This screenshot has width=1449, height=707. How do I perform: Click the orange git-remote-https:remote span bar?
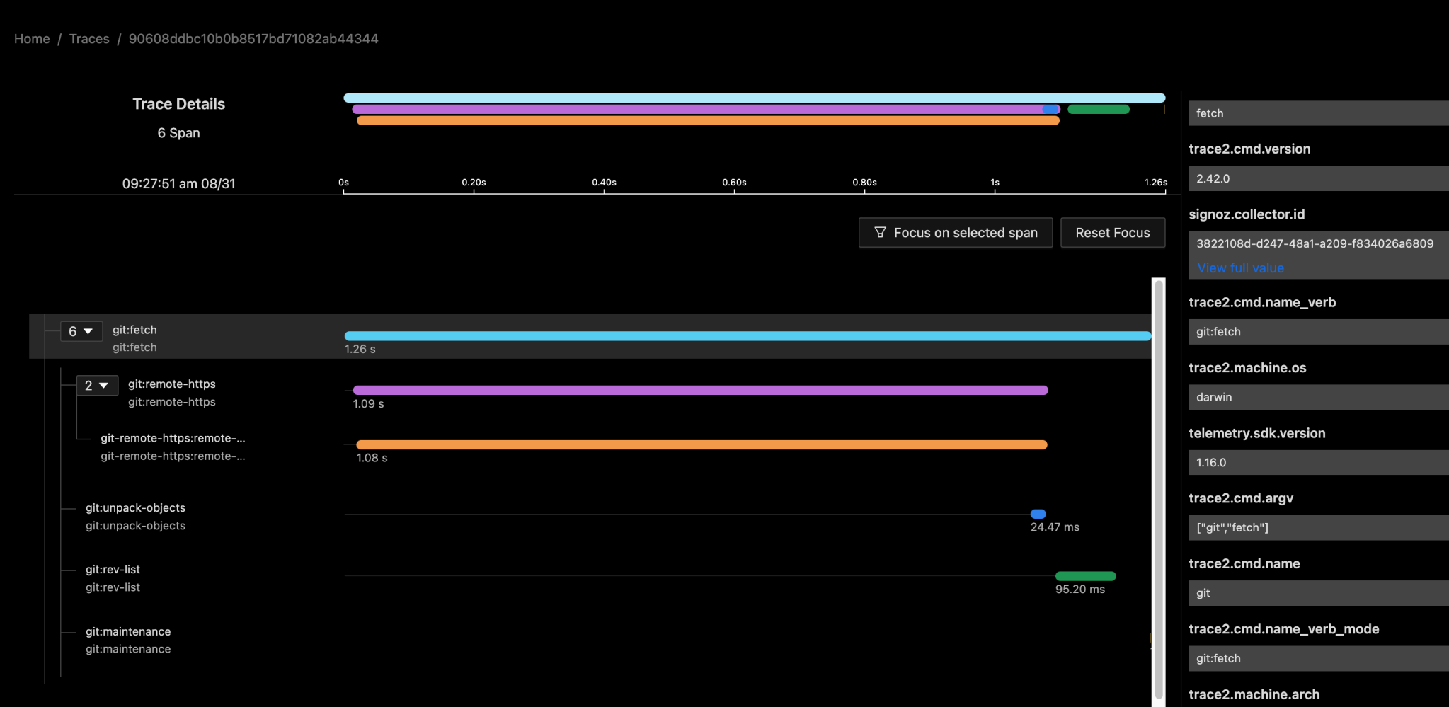coord(701,444)
